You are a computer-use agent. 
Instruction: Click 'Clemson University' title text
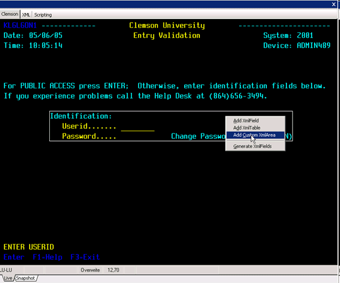167,25
